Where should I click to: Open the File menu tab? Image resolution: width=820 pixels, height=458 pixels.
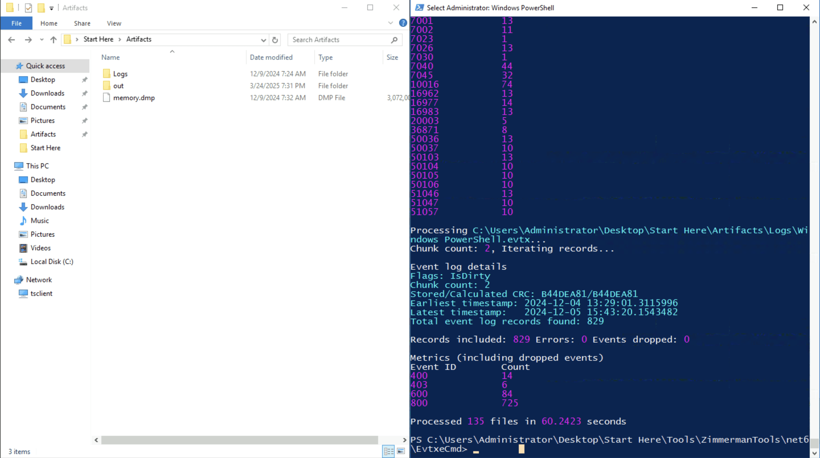pyautogui.click(x=17, y=24)
